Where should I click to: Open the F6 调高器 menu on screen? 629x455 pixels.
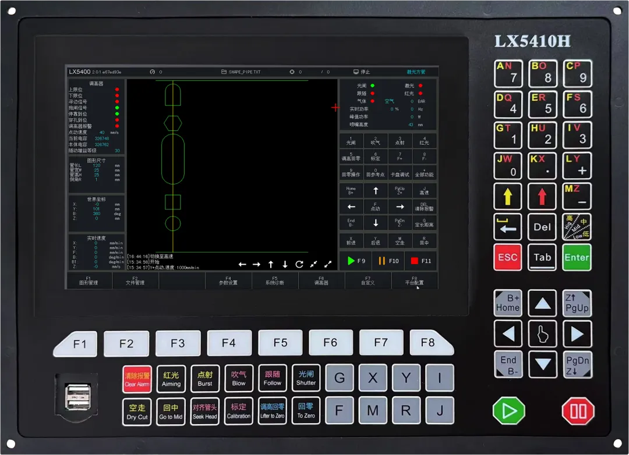coord(321,280)
